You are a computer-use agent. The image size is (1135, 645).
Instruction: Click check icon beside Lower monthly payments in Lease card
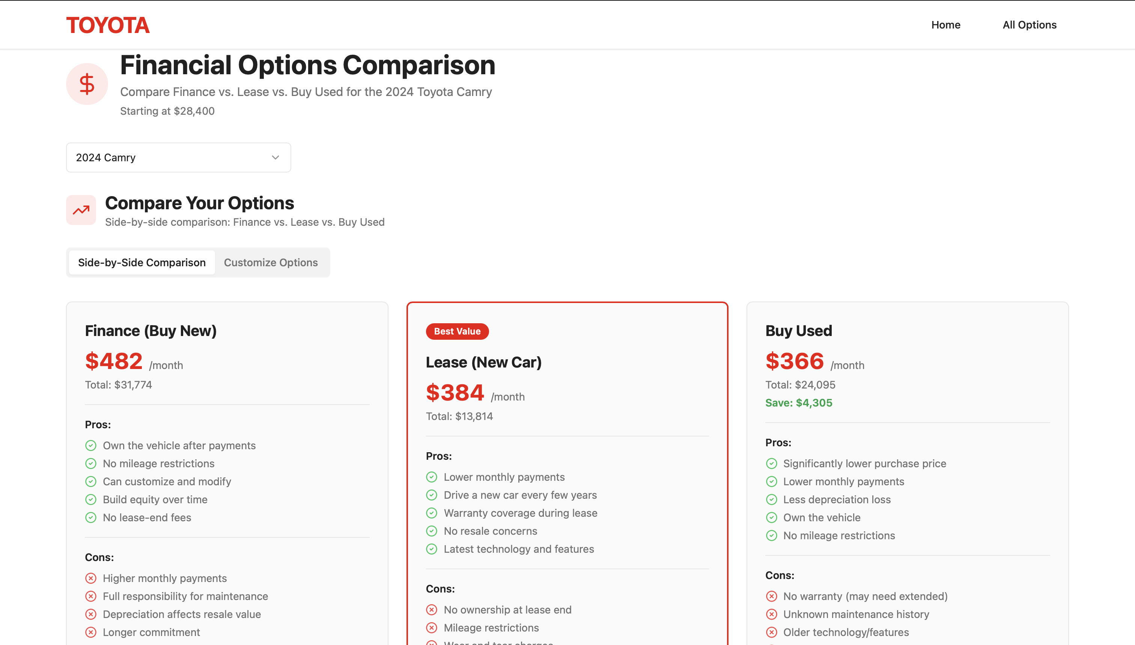click(x=431, y=477)
